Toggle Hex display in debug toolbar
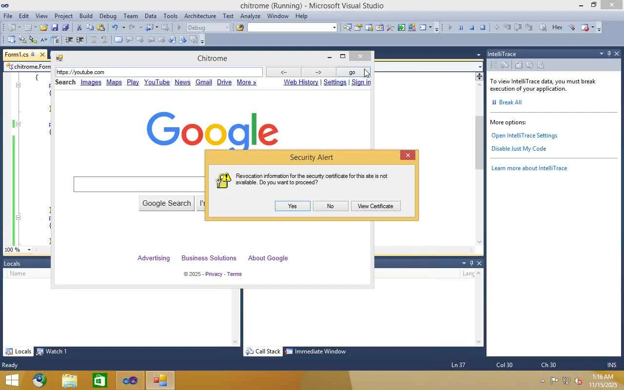Image resolution: width=624 pixels, height=390 pixels. tap(557, 28)
